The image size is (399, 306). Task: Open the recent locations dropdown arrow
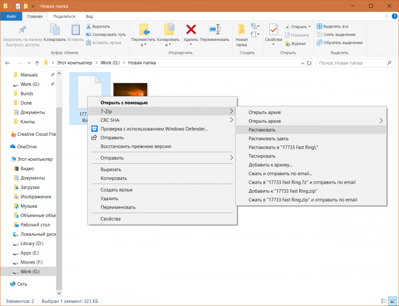pos(29,63)
